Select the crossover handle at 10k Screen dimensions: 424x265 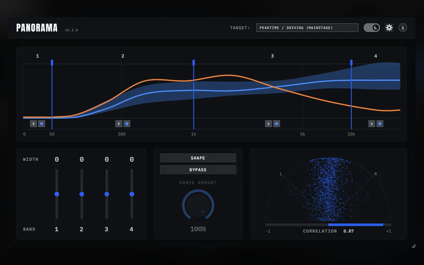351,62
